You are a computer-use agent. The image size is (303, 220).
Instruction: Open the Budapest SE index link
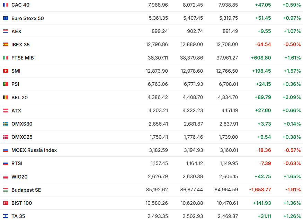click(x=26, y=190)
